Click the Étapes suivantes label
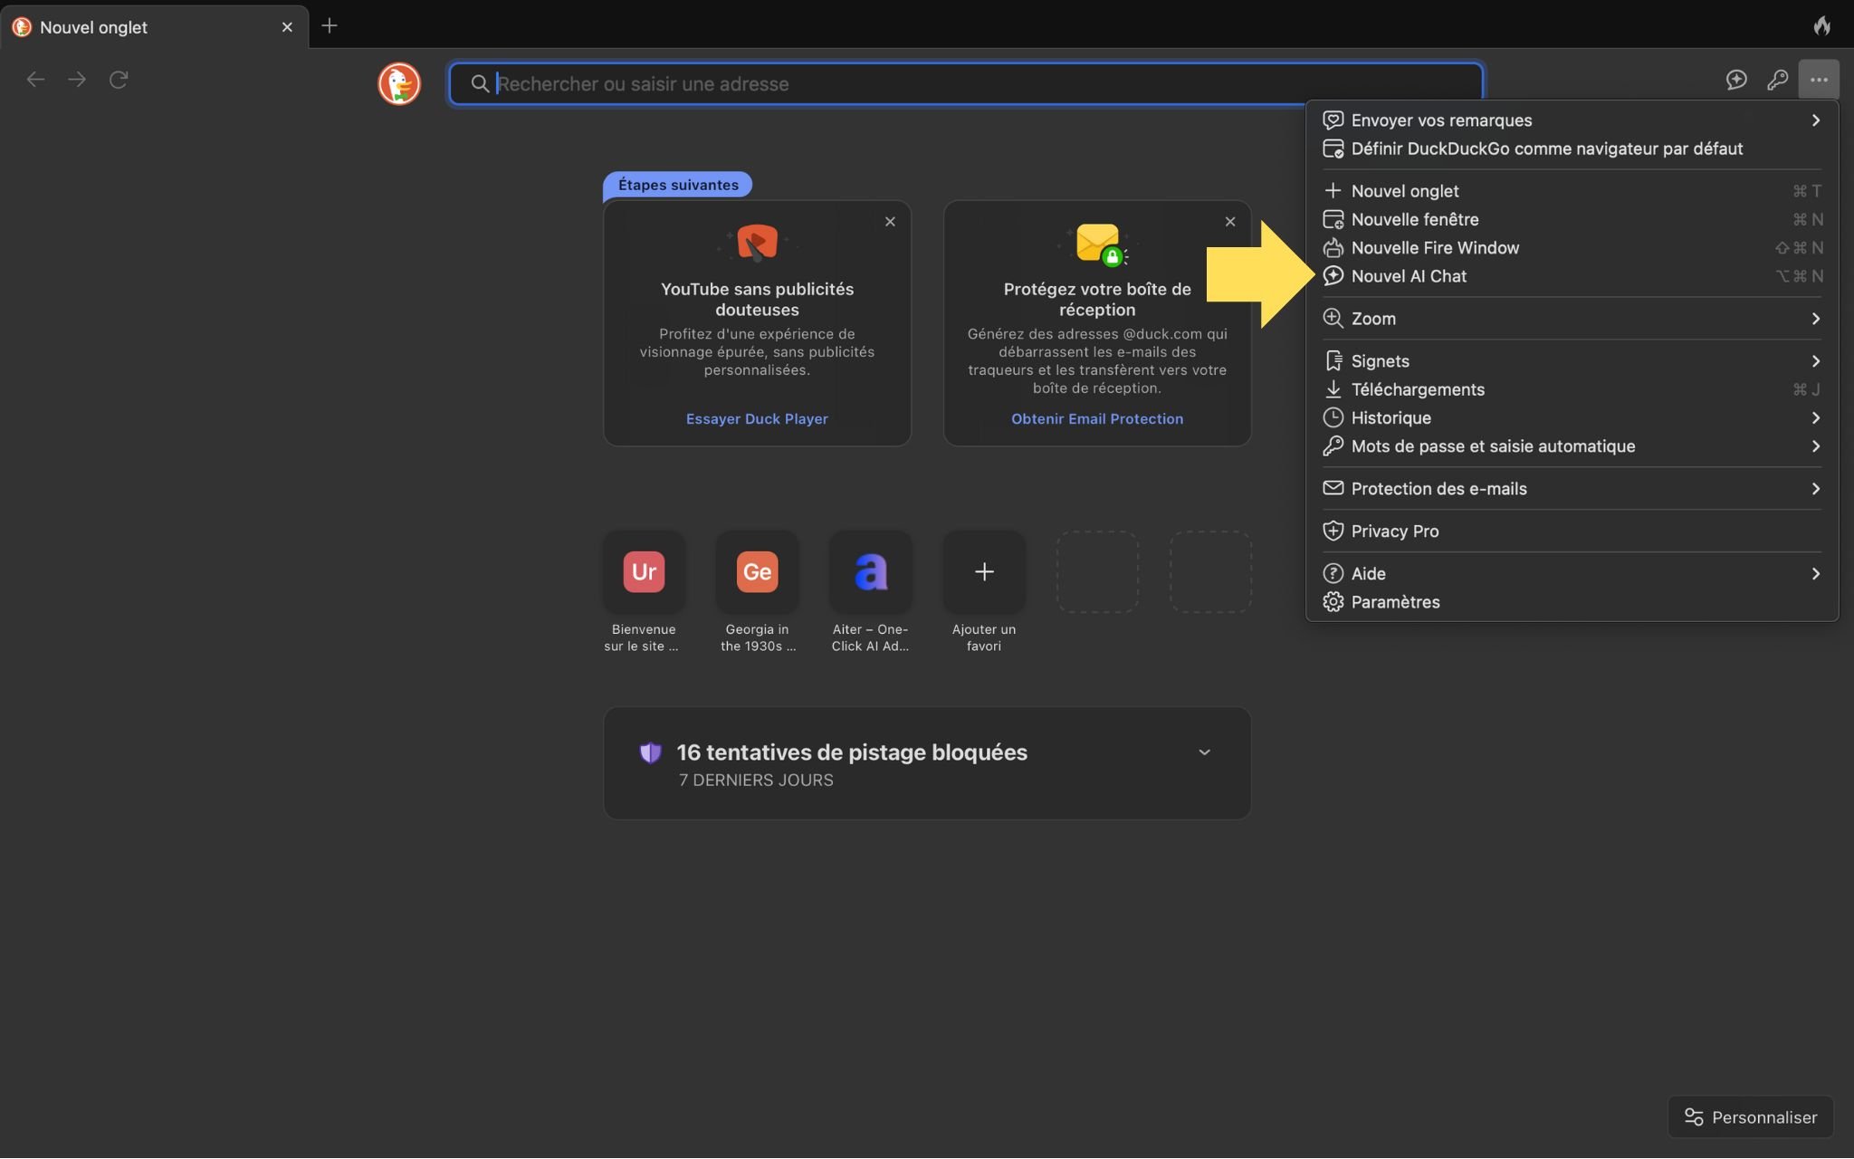Screen dimensions: 1854x1159 [x=678, y=185]
